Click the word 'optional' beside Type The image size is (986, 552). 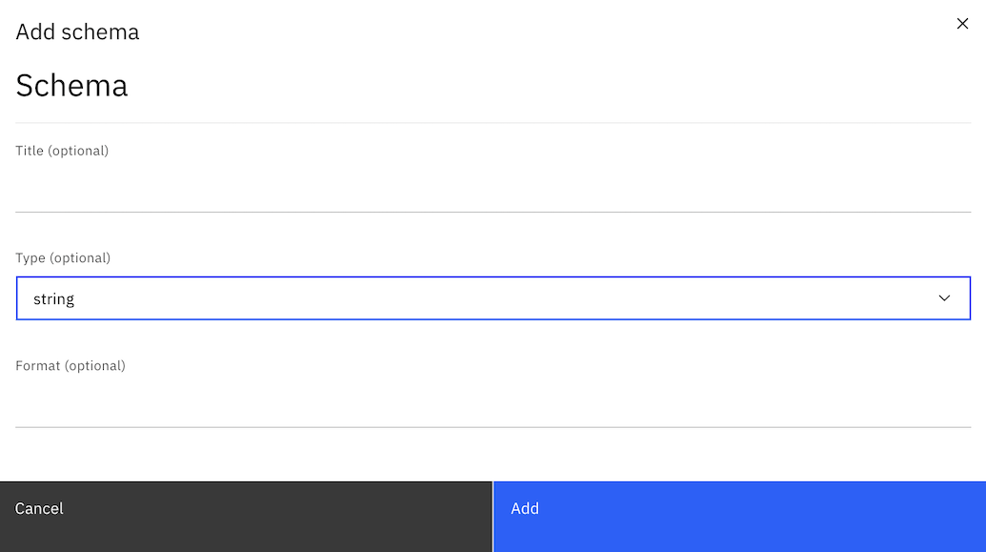(x=80, y=258)
